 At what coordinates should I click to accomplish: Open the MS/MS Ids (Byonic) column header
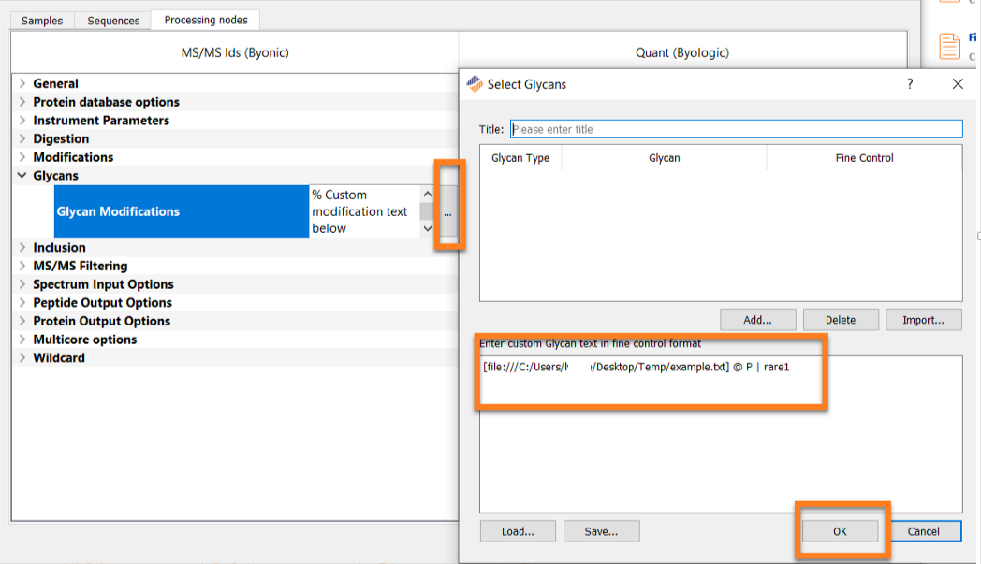235,52
